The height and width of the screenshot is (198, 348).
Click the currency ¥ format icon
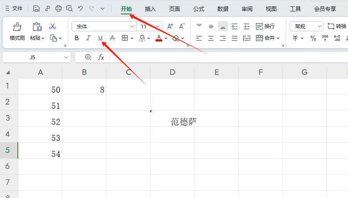click(x=295, y=38)
